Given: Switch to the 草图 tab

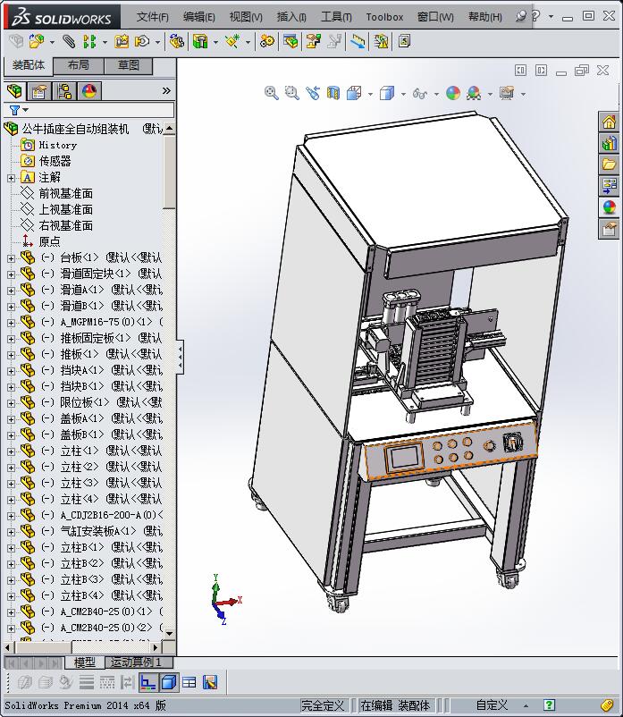Looking at the screenshot, I should click(x=129, y=66).
